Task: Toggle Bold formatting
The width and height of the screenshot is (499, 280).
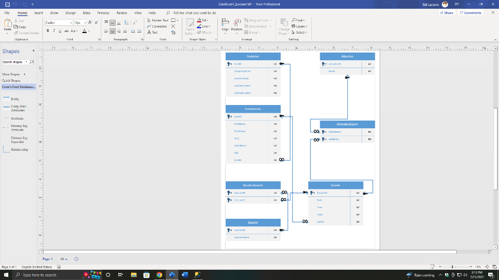Action: 48,31
